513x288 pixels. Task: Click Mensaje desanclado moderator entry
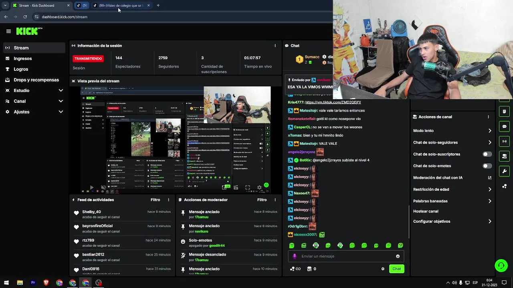coord(229,257)
